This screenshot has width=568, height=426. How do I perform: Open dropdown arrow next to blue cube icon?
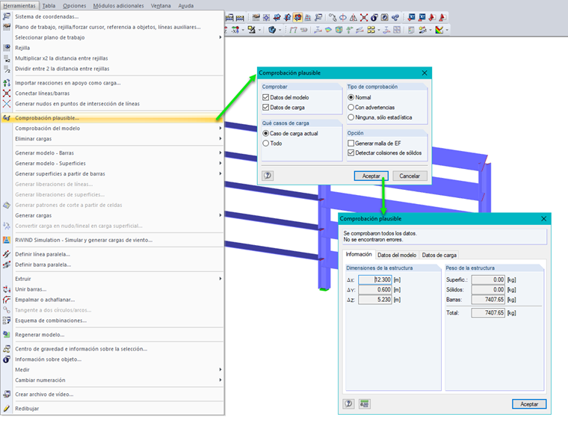coord(280,30)
